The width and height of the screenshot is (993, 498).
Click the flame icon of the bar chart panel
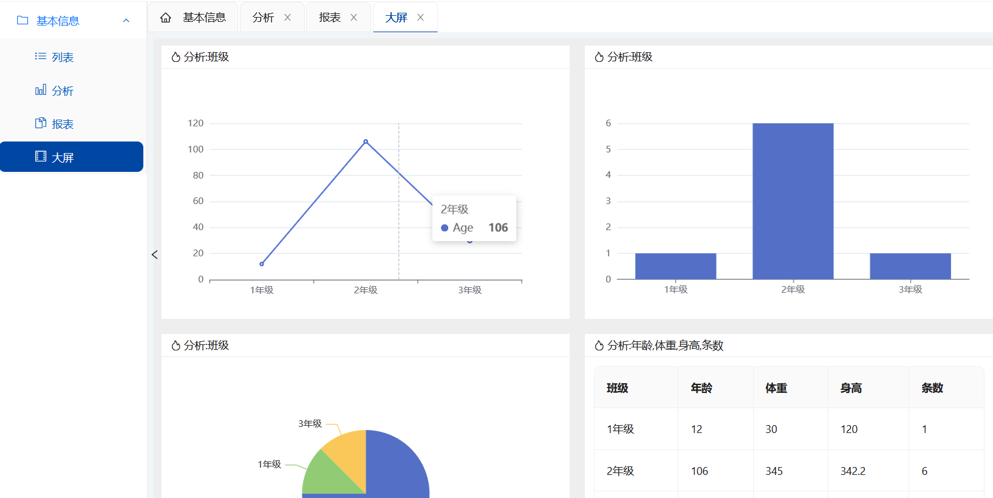coord(599,57)
